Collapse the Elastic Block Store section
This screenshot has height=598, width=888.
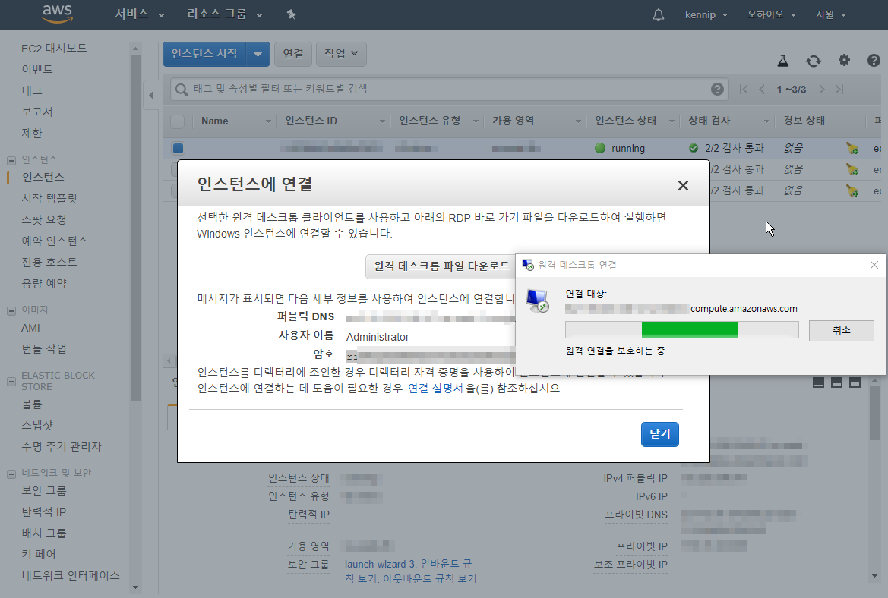click(x=11, y=381)
